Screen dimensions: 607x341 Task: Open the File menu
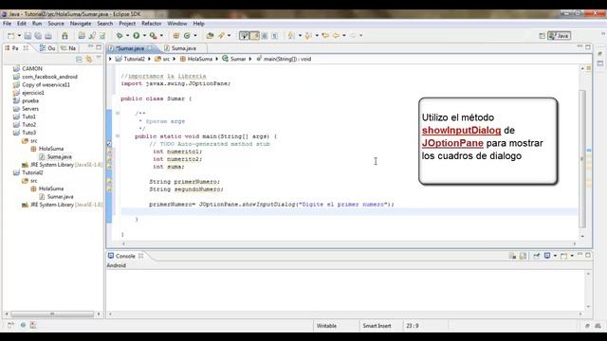[7, 24]
